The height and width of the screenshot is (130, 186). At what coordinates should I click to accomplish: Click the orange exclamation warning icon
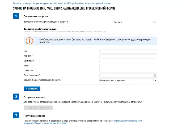pyautogui.click(x=29, y=41)
